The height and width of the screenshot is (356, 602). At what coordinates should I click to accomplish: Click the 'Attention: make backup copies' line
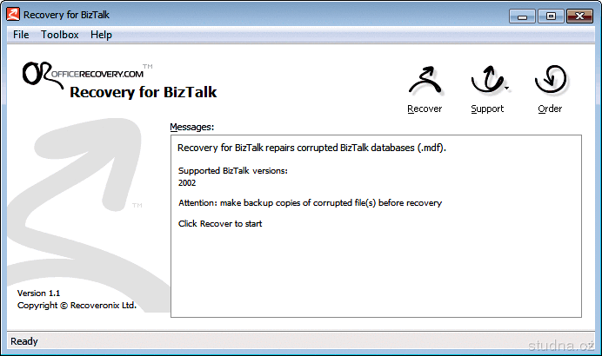pyautogui.click(x=310, y=202)
